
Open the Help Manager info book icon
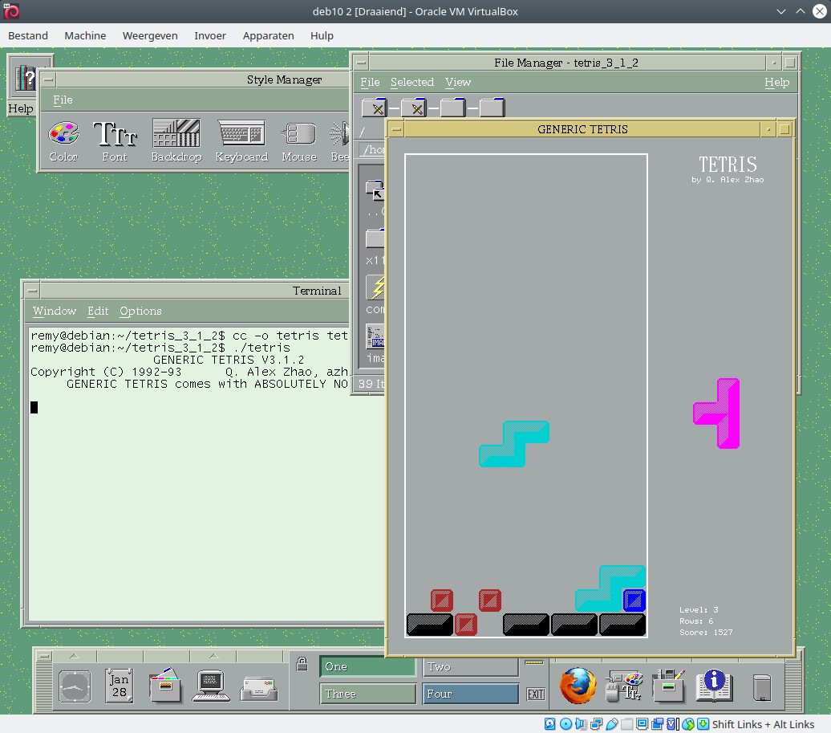coord(714,686)
